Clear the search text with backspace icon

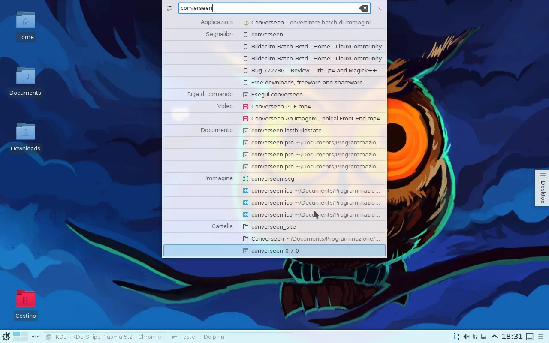(x=364, y=8)
